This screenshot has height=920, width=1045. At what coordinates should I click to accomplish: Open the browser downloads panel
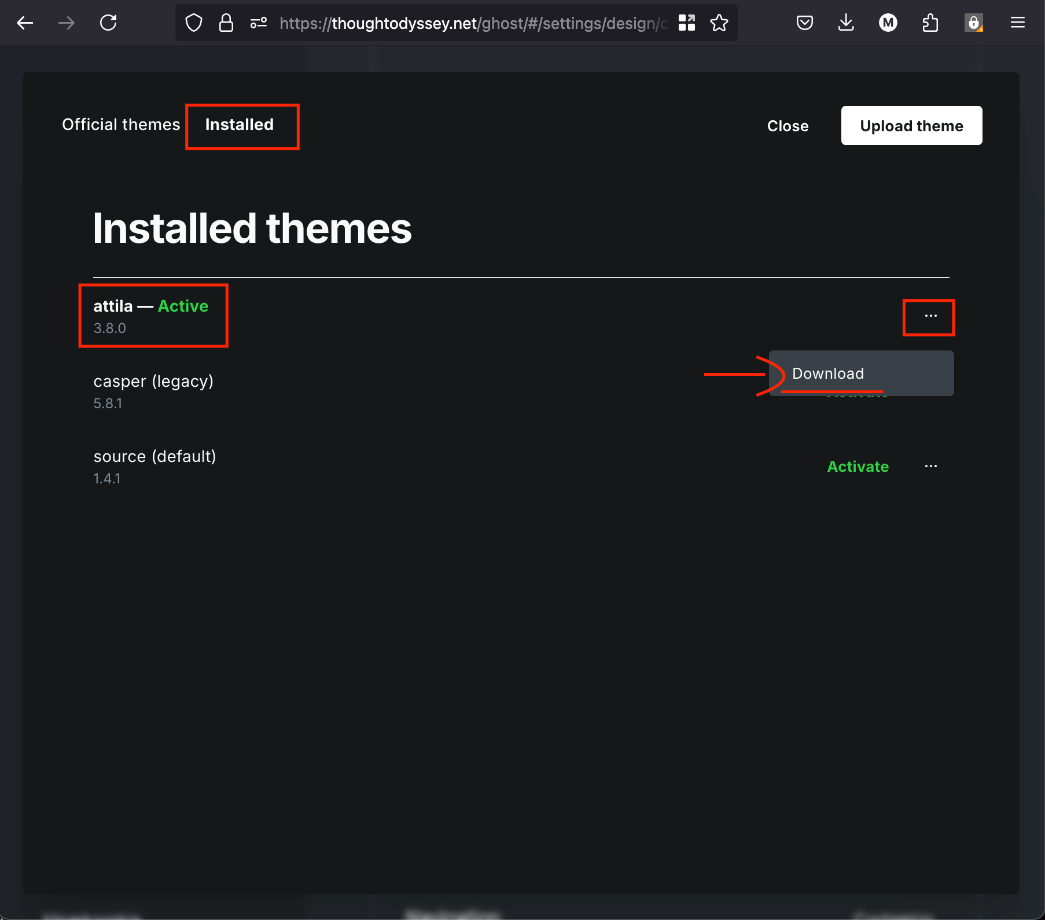click(x=846, y=23)
